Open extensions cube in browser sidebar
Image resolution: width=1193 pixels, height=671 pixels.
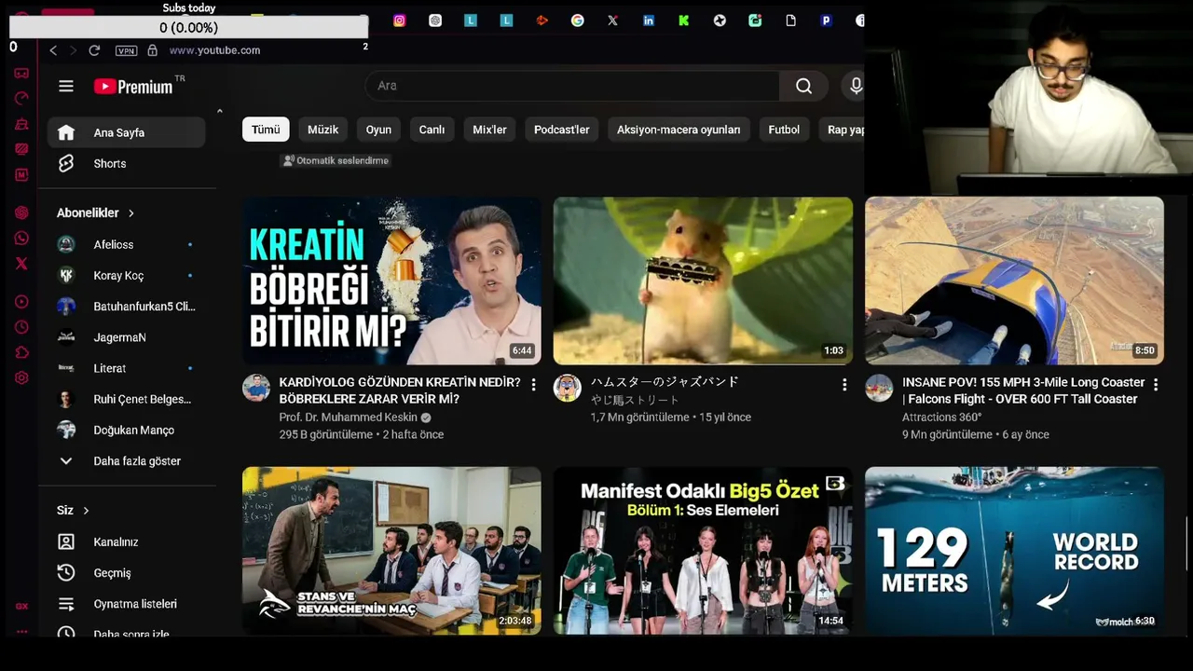[21, 352]
